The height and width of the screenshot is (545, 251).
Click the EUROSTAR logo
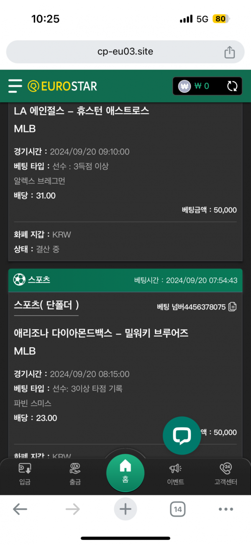coord(62,86)
